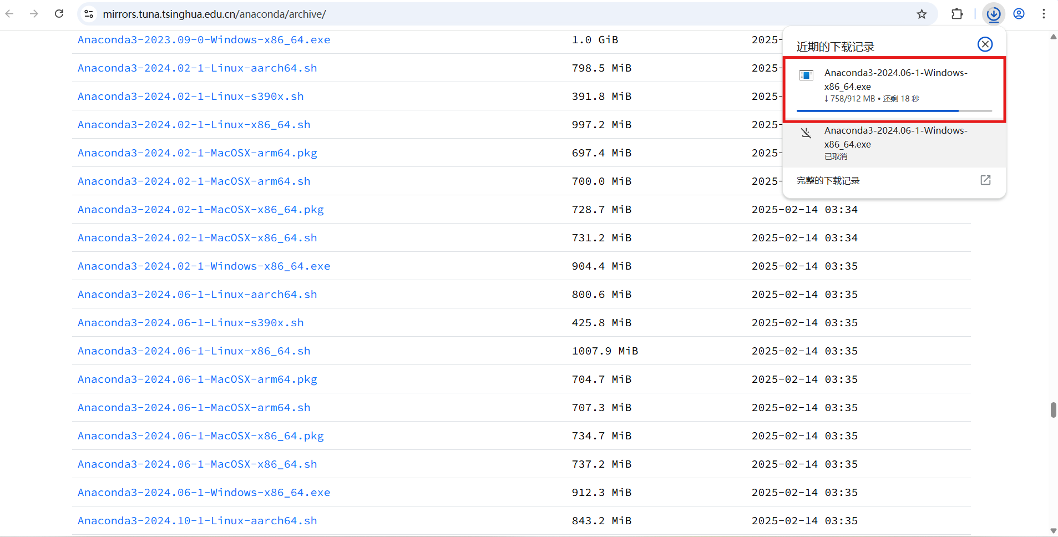Click the 904.4 MiB size cell
Screen dimensions: 1058x537
(x=601, y=266)
